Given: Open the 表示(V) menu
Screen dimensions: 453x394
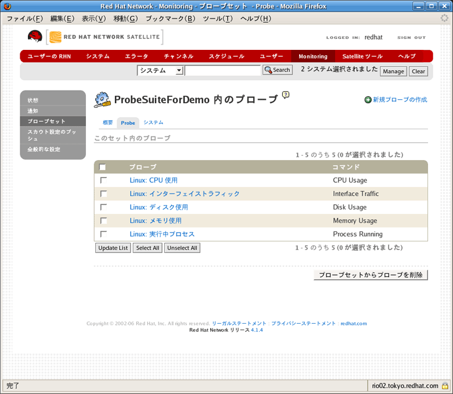Looking at the screenshot, I should point(94,19).
